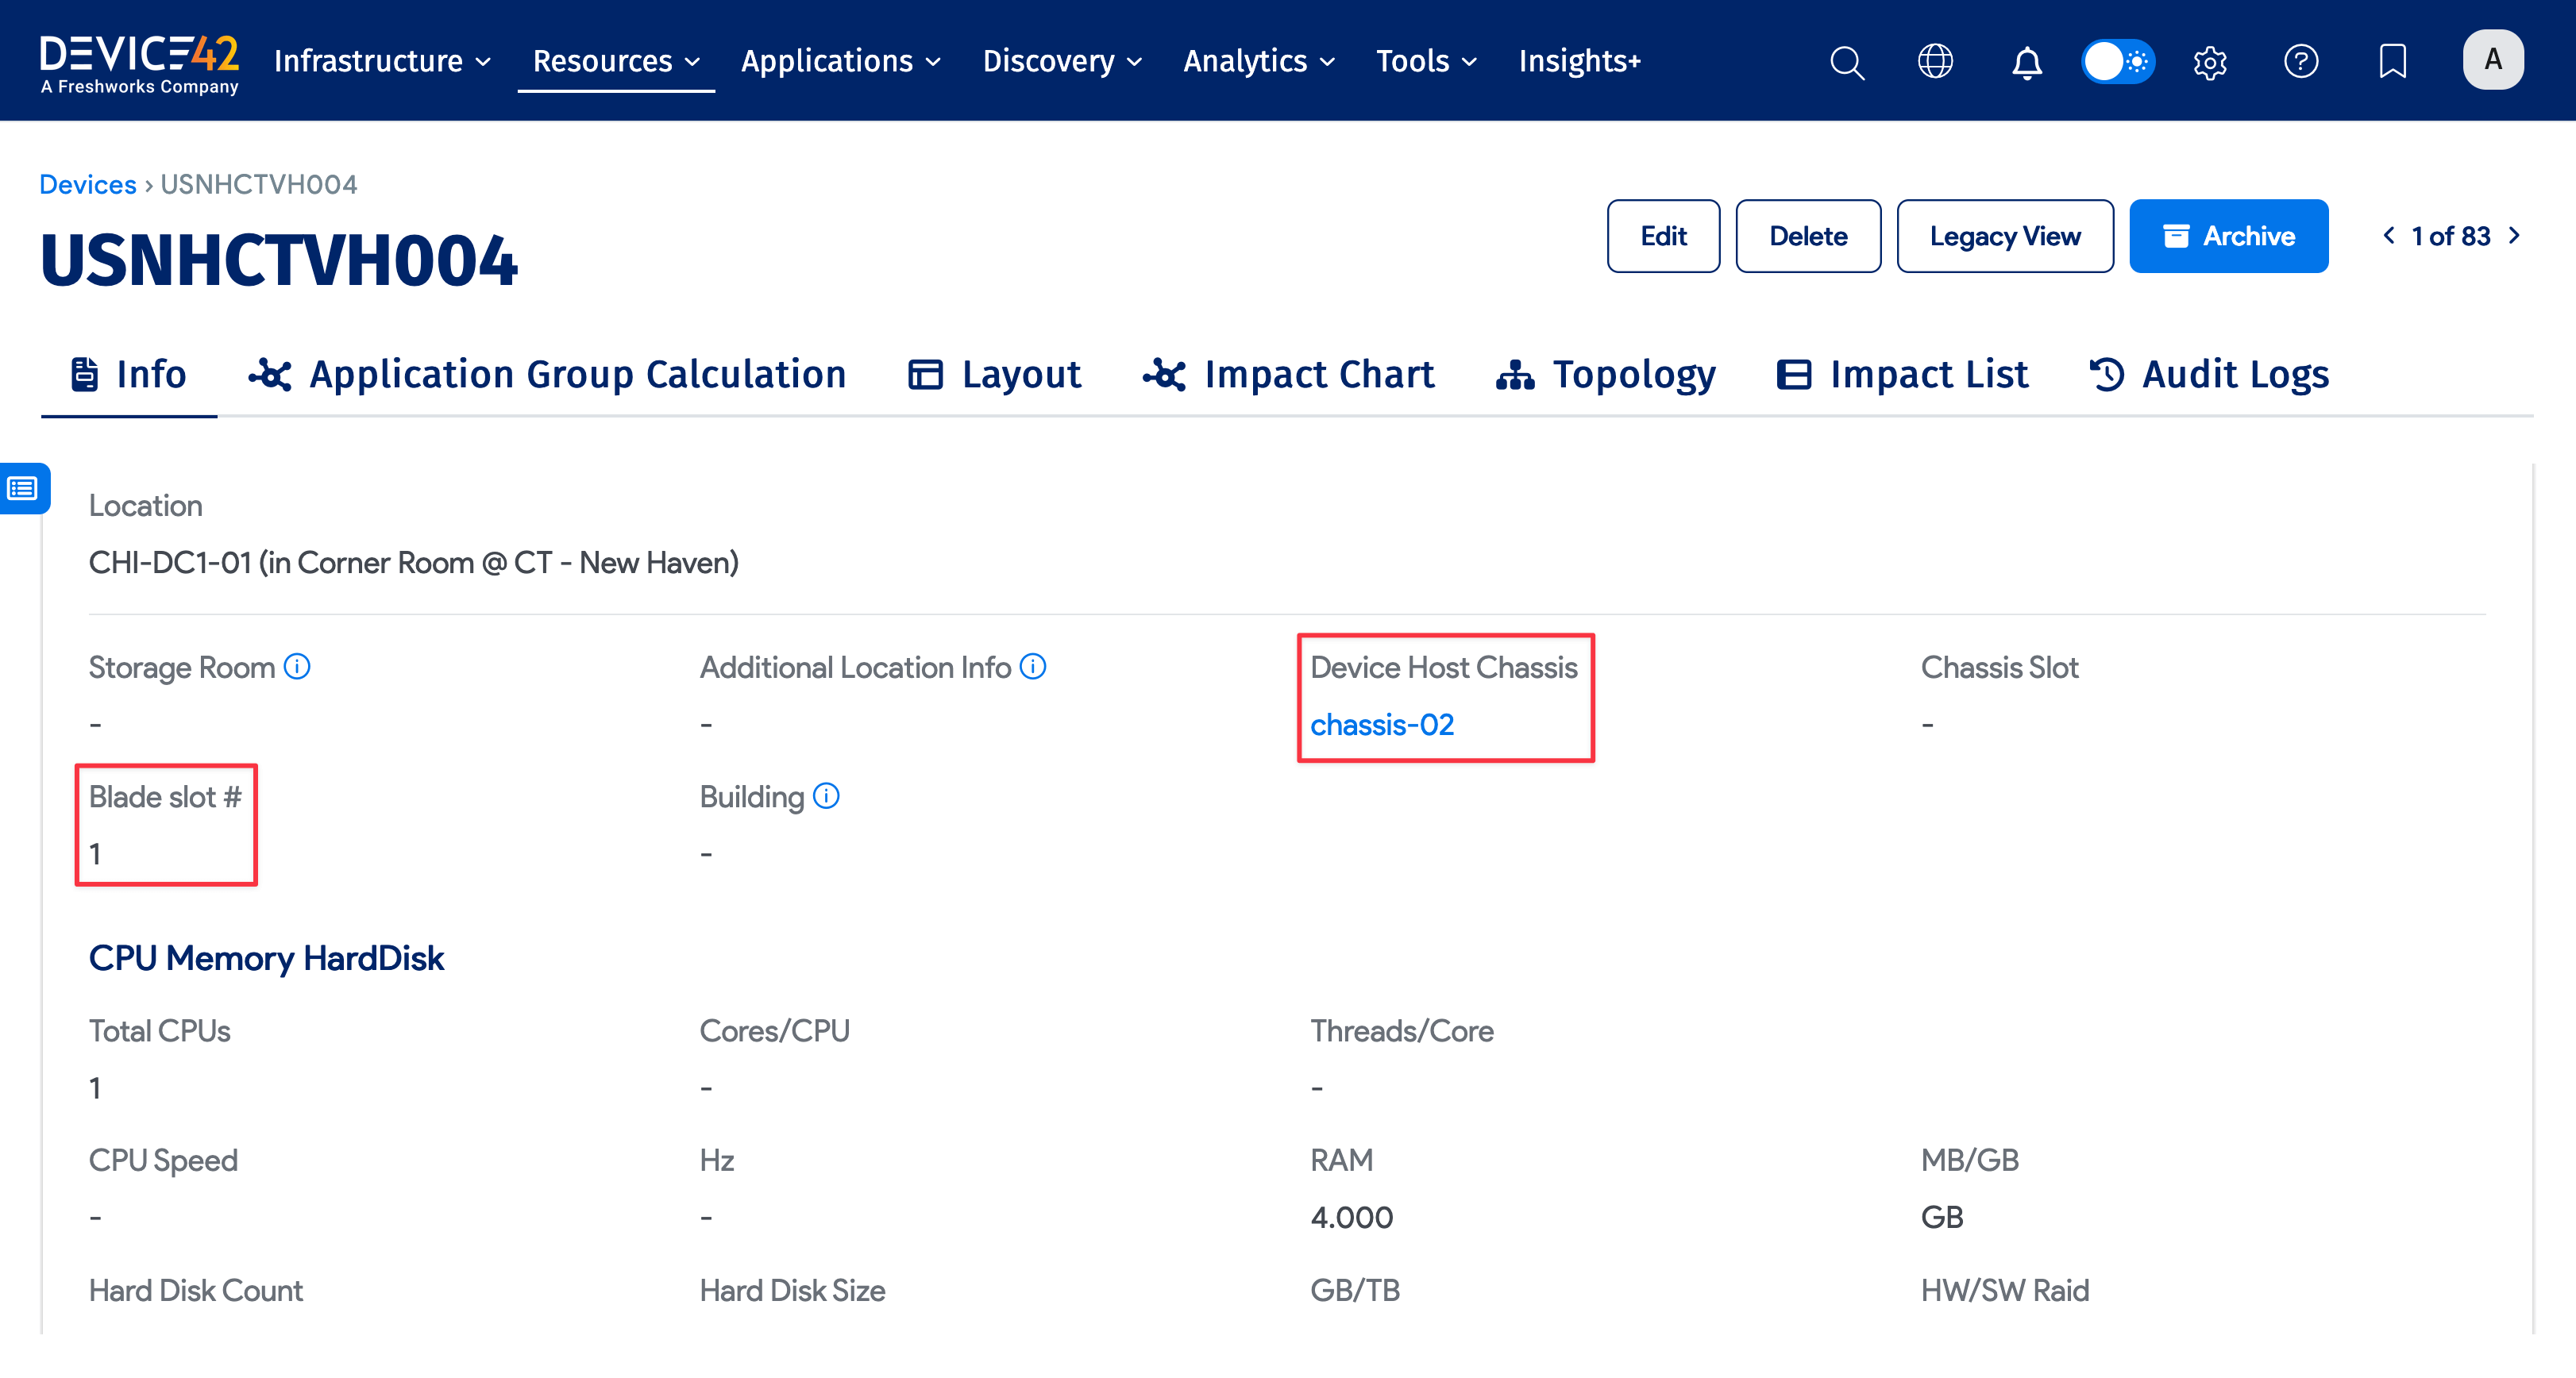The width and height of the screenshot is (2576, 1378).
Task: Go to next device arrow
Action: click(x=2514, y=236)
